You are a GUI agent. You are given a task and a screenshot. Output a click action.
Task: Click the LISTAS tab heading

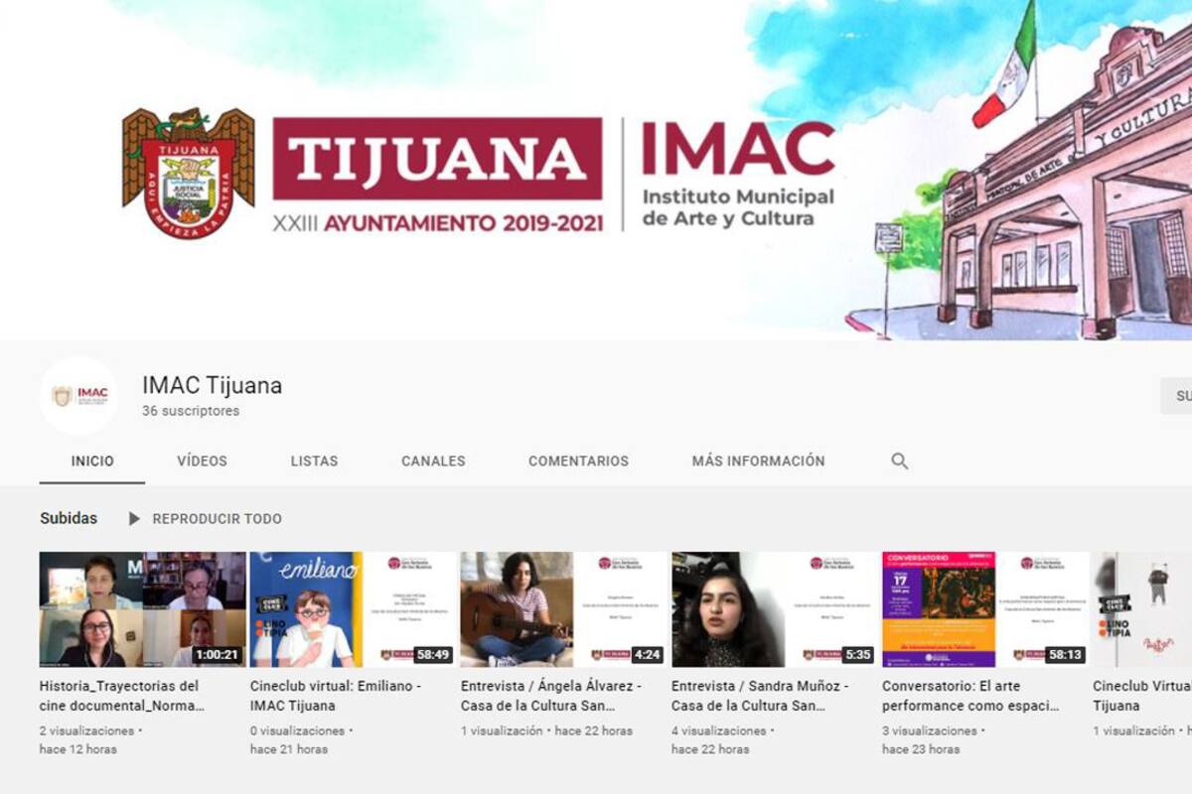click(315, 461)
